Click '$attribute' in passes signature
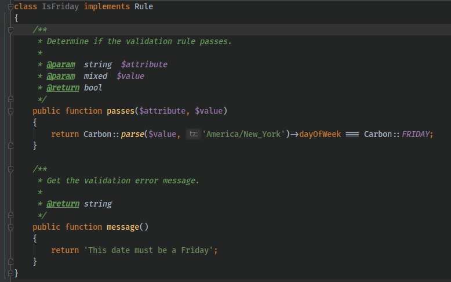The height and width of the screenshot is (282, 451). tap(162, 111)
